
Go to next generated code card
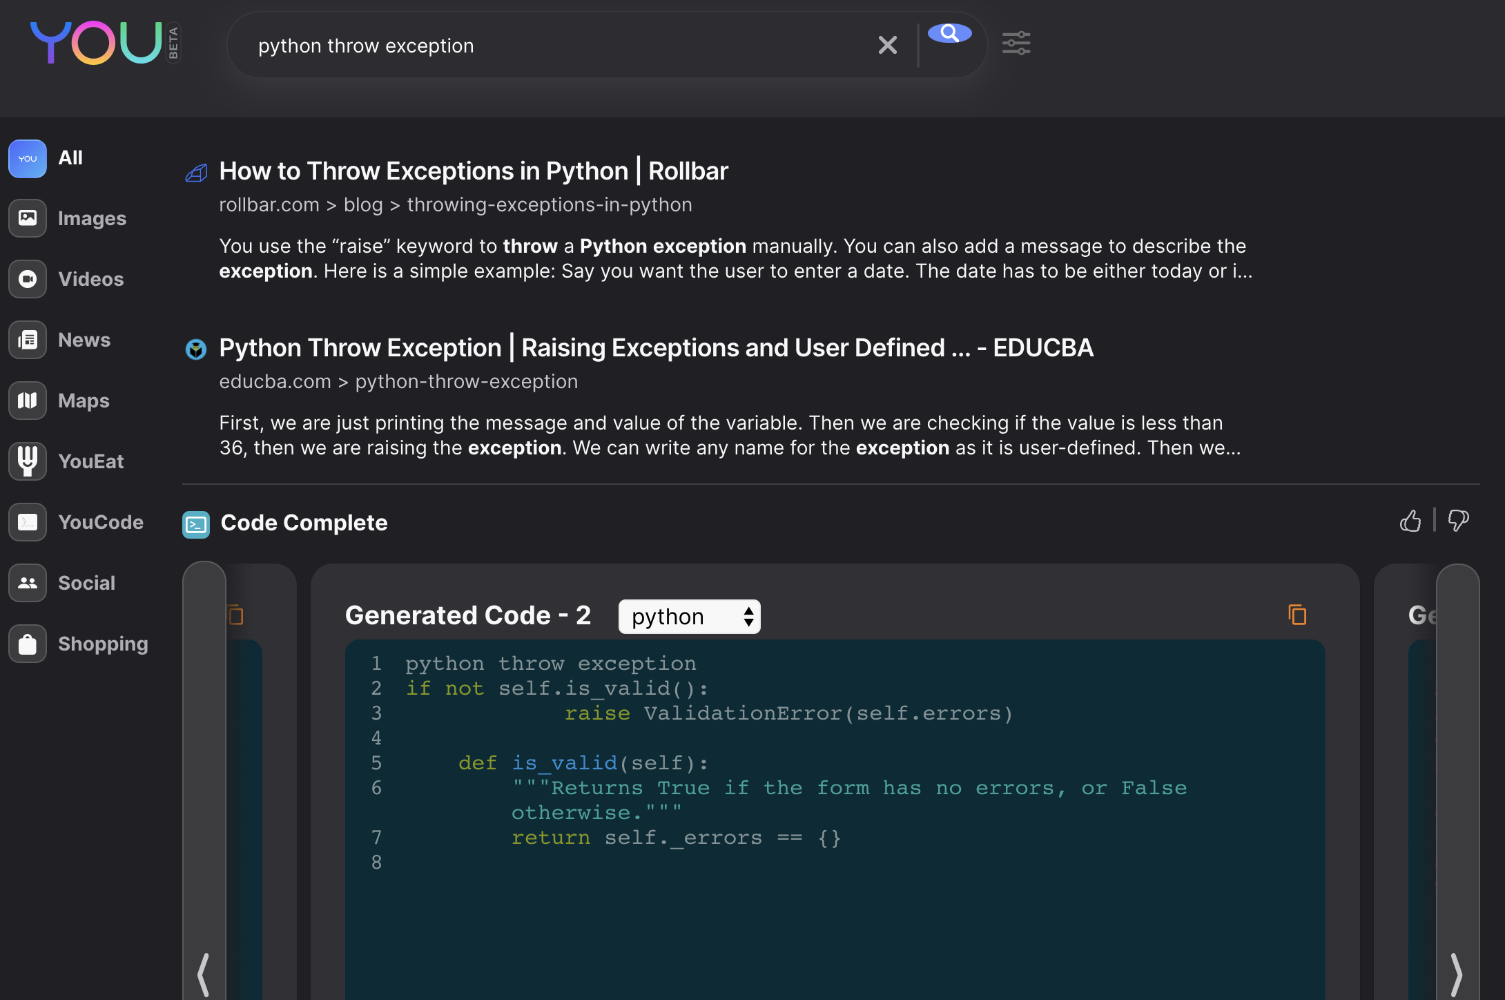pyautogui.click(x=1457, y=974)
